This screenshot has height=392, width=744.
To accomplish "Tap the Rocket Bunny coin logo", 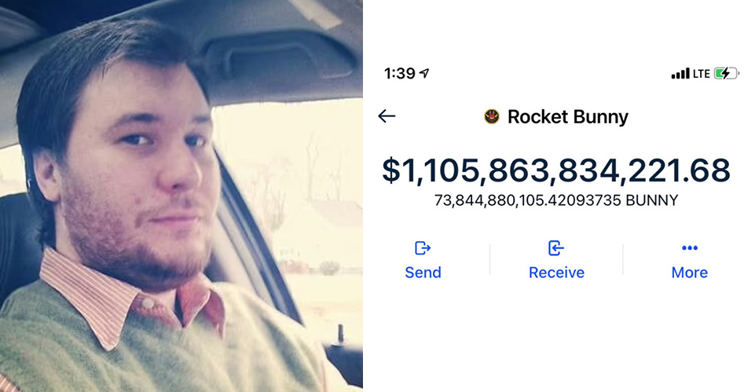I will click(492, 116).
